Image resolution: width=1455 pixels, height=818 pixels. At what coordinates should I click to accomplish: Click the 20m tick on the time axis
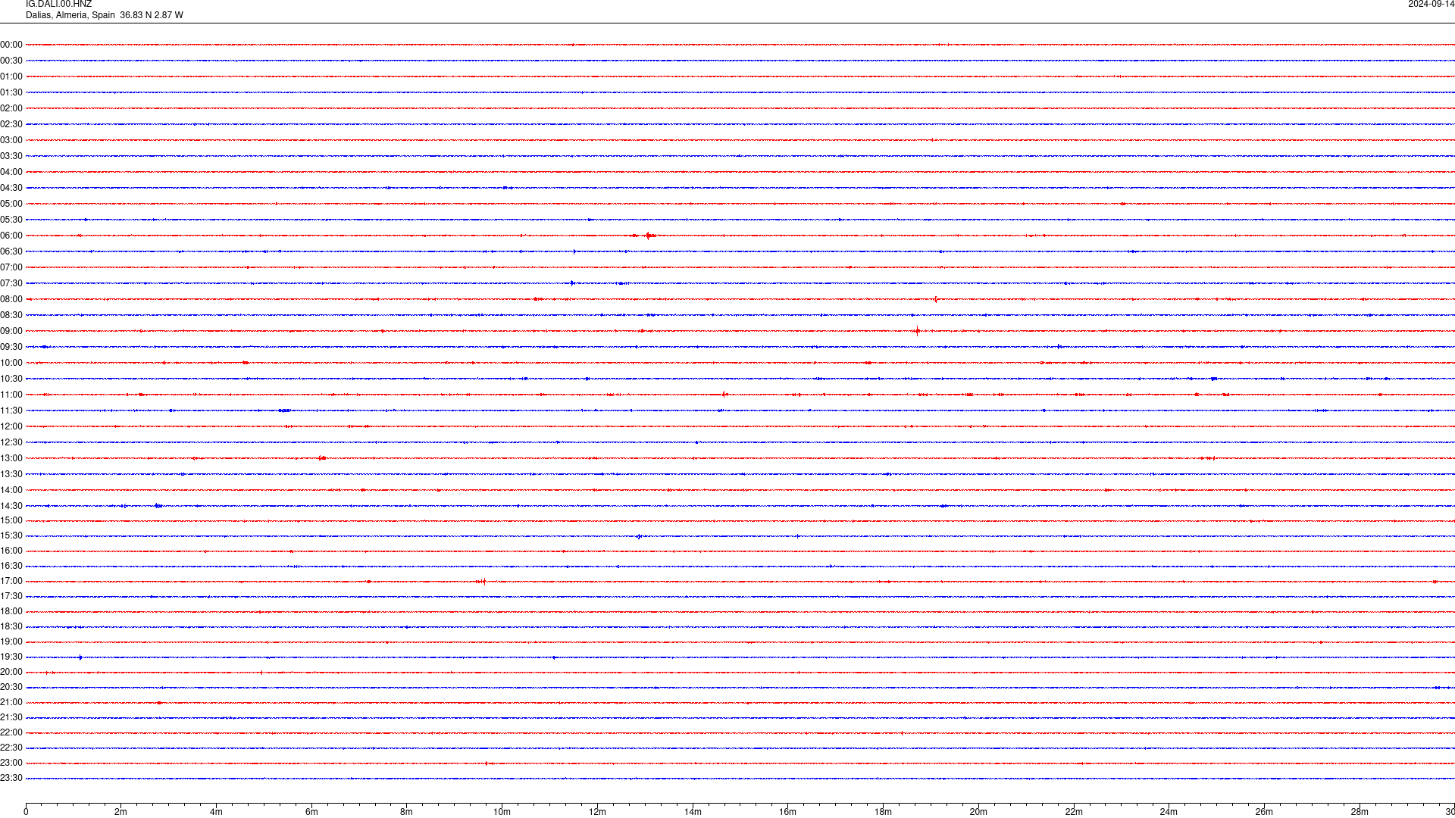978,812
